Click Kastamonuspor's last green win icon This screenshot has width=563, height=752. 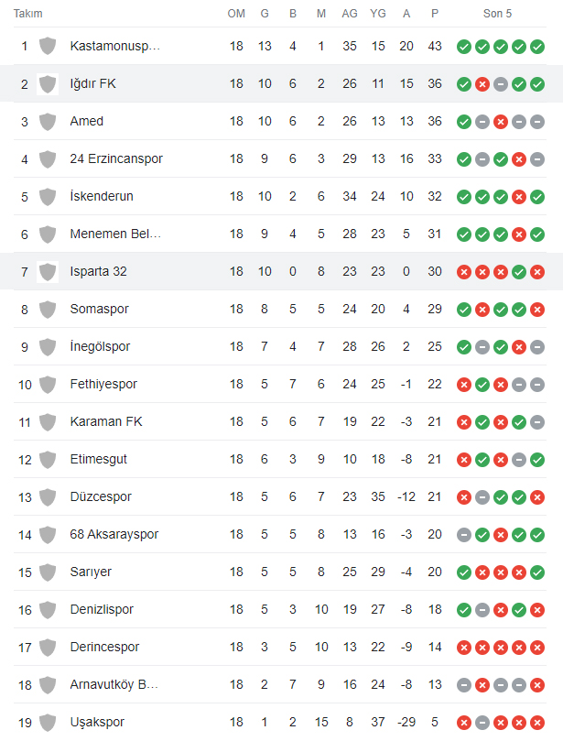point(537,47)
